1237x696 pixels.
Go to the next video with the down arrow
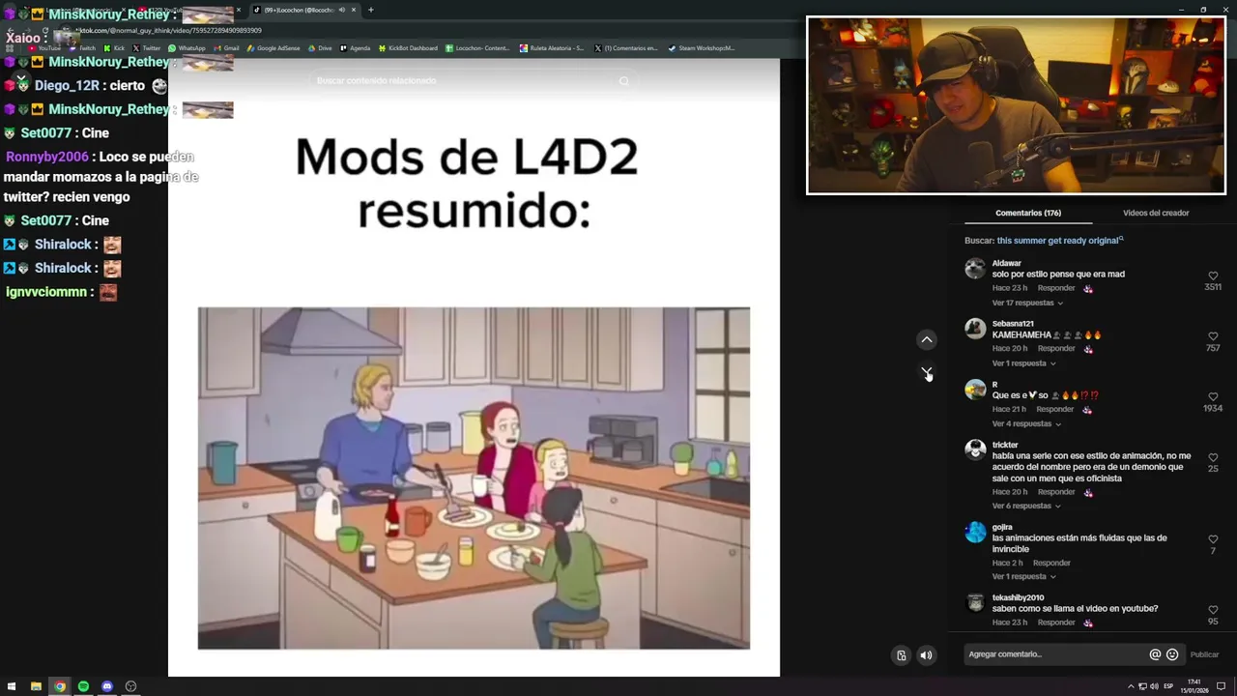coord(927,372)
